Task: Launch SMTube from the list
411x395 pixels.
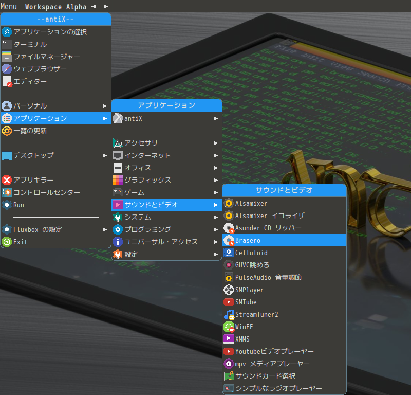Action: (285, 302)
